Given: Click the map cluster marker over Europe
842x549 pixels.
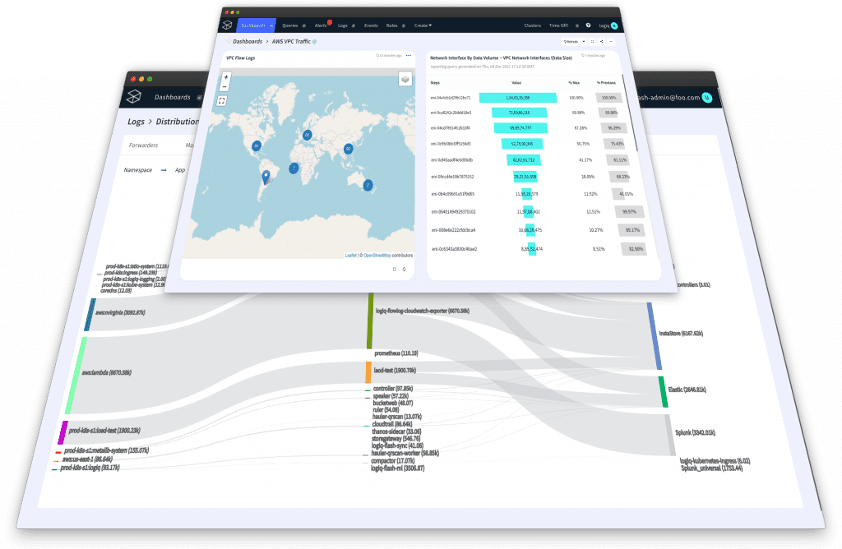Looking at the screenshot, I should [x=308, y=135].
